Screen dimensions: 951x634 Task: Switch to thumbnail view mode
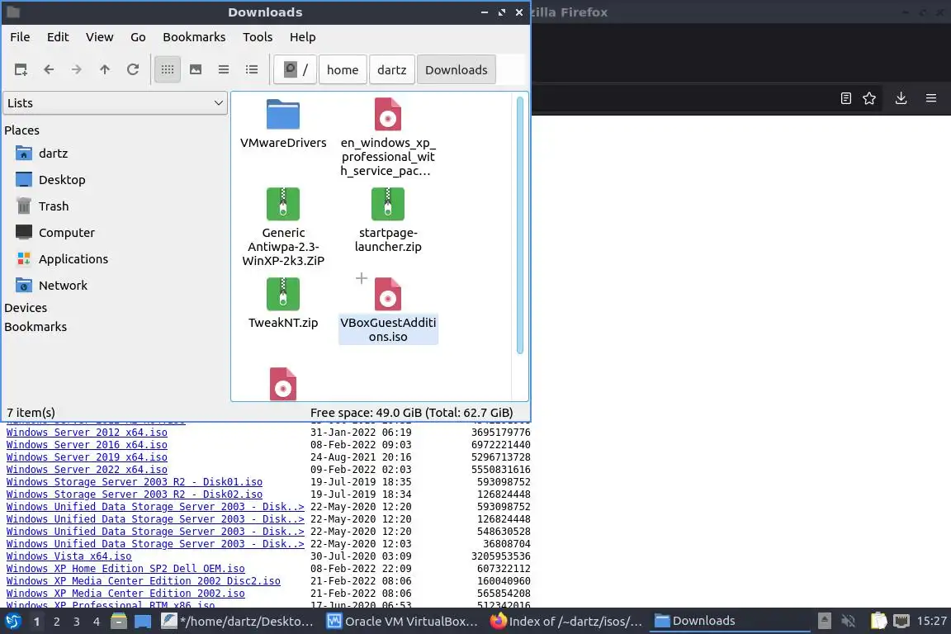tap(196, 70)
